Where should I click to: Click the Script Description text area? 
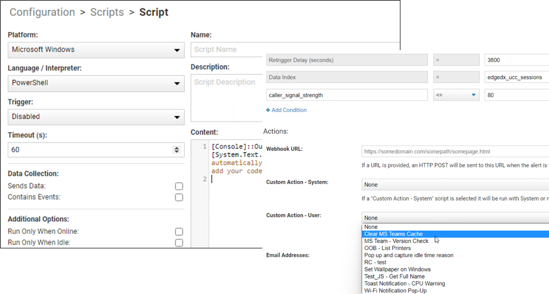pyautogui.click(x=227, y=98)
